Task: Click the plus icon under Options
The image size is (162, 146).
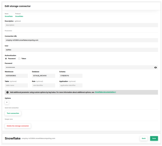Action: (7, 102)
